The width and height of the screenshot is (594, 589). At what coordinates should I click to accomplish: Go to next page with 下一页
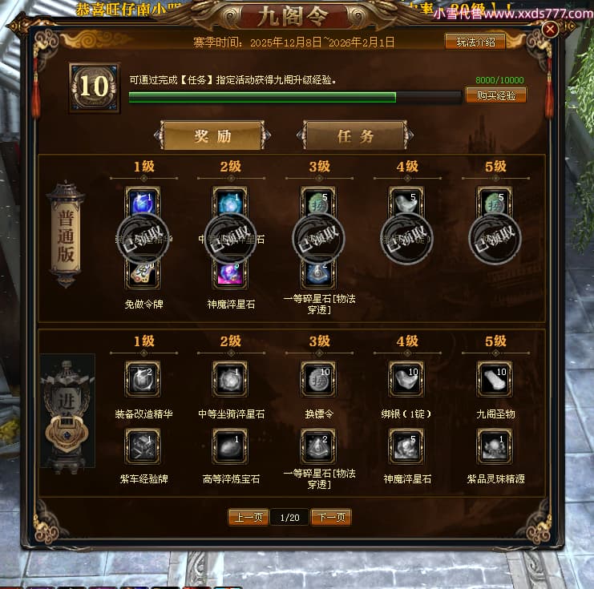tap(331, 517)
